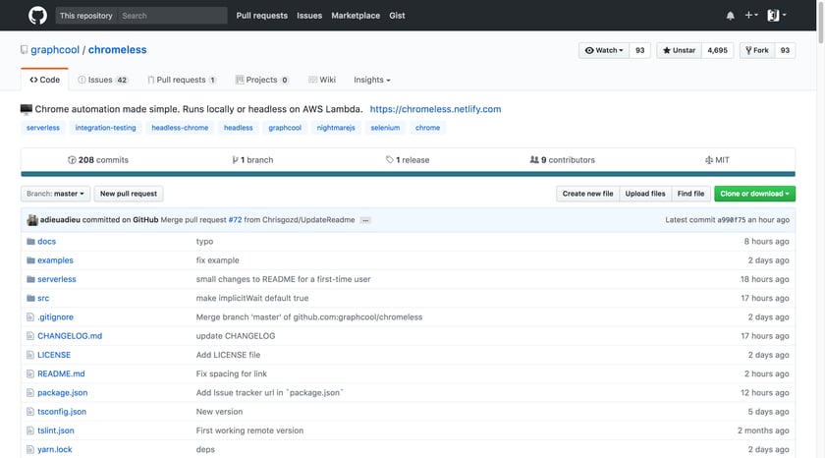View the 93 forks count

tap(785, 50)
